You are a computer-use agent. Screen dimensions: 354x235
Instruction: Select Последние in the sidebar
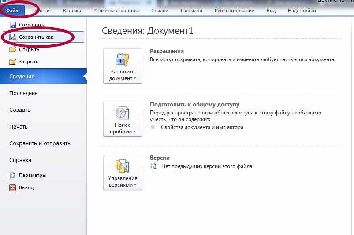click(23, 93)
